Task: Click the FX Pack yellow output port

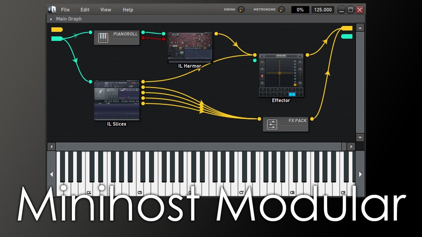Action: [x=312, y=119]
